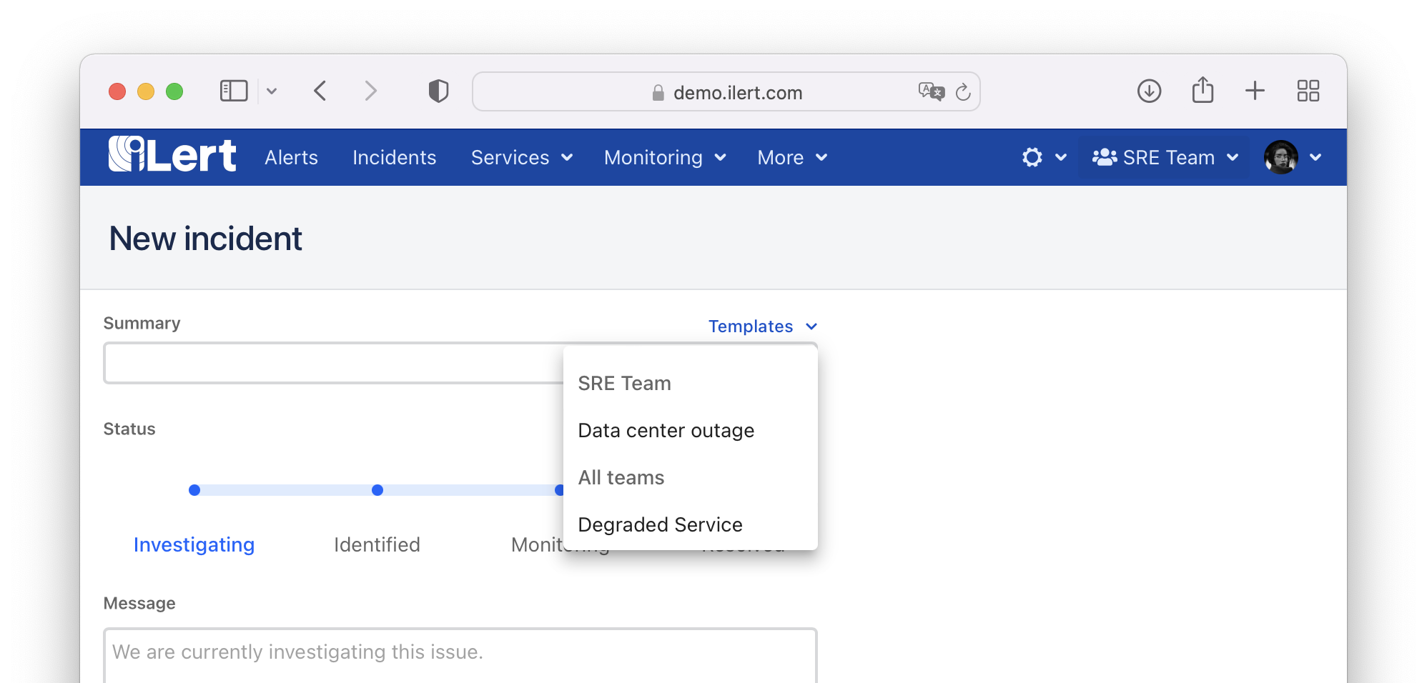
Task: Click the tab overview grid icon
Action: pyautogui.click(x=1308, y=91)
